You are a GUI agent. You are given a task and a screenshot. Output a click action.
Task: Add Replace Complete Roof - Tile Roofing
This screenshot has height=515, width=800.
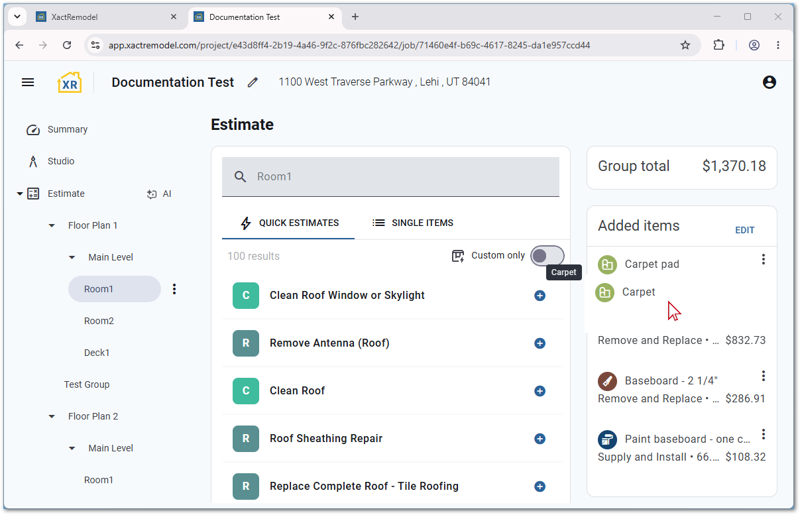[540, 486]
